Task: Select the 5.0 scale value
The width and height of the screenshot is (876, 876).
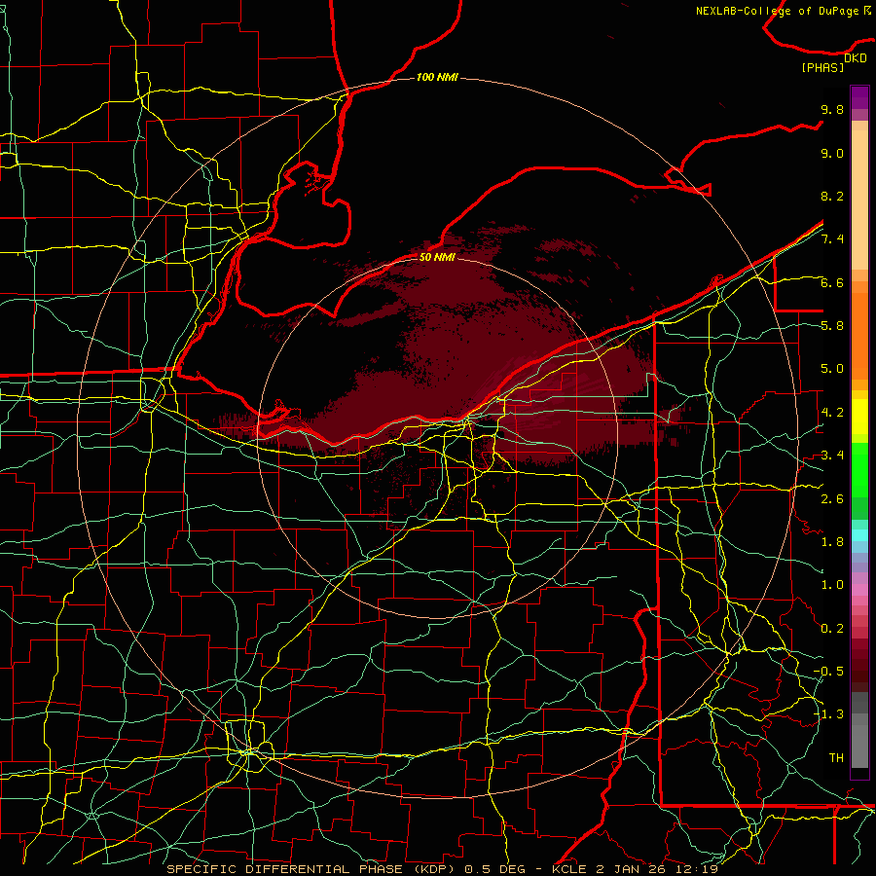Action: (x=832, y=369)
